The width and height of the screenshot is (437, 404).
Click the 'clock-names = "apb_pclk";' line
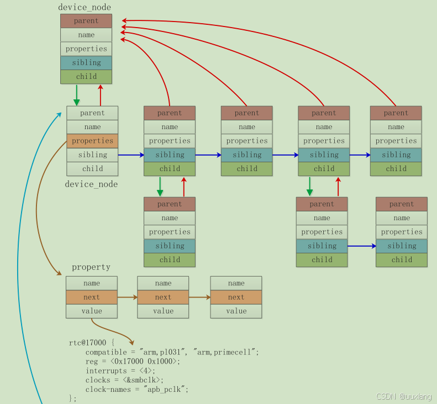point(137,389)
